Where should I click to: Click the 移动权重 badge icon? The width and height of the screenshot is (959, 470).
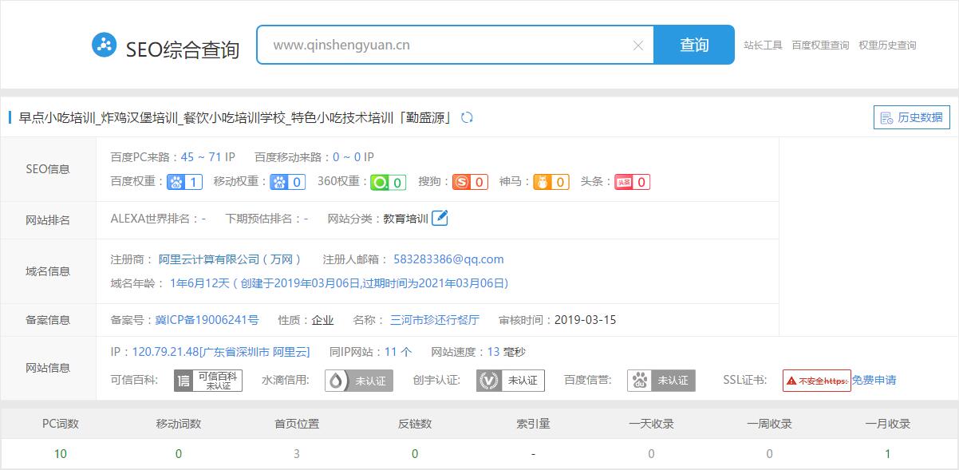(287, 182)
